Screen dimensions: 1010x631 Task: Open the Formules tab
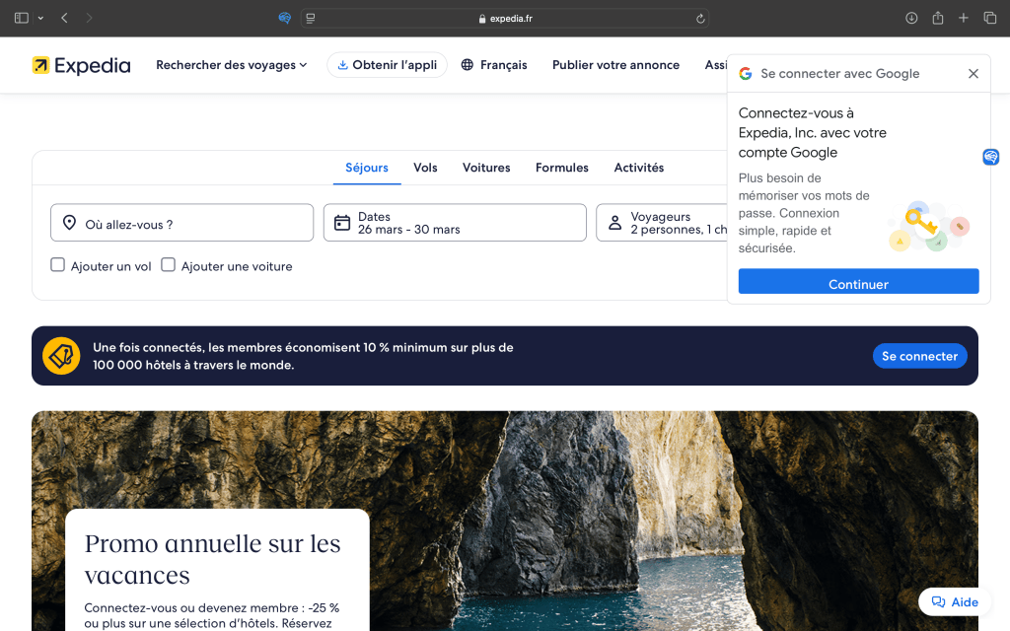click(x=561, y=168)
